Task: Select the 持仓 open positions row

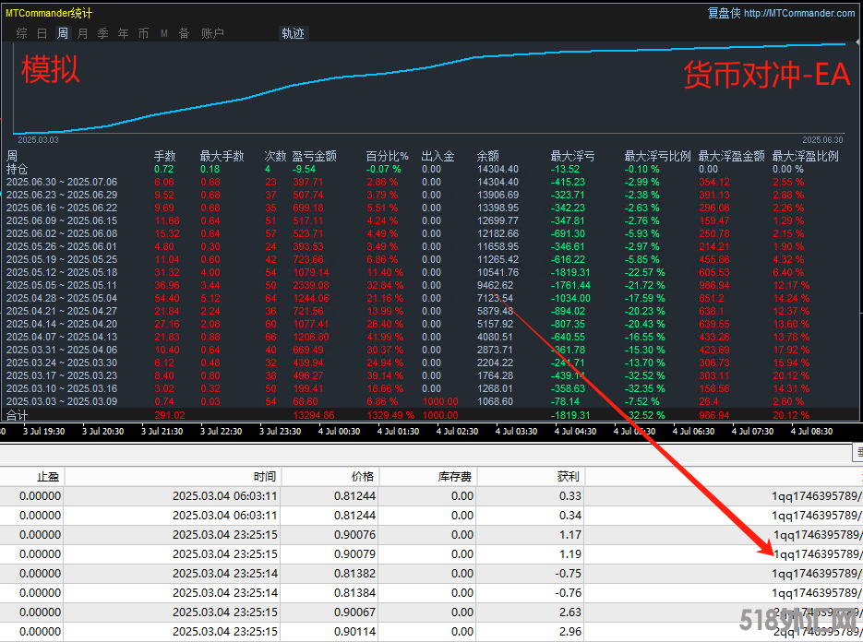Action: (429, 169)
